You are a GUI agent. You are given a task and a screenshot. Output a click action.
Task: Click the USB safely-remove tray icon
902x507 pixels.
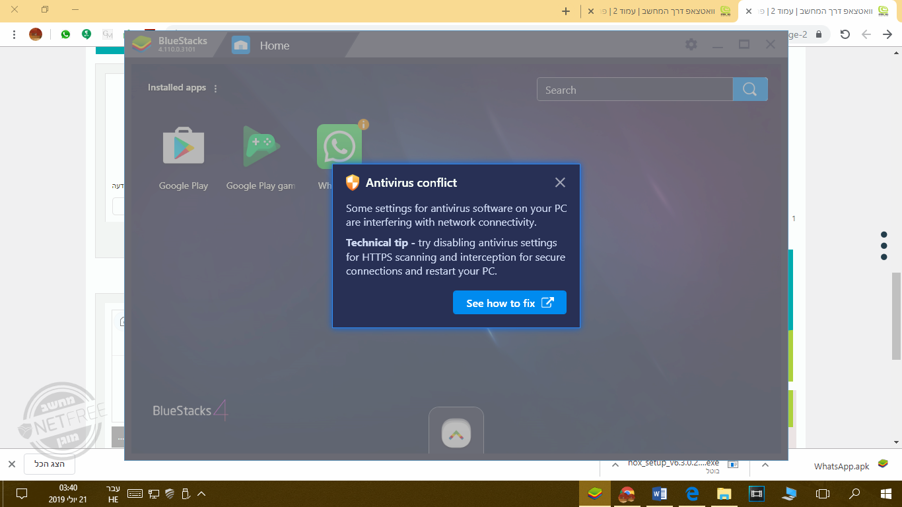point(186,493)
